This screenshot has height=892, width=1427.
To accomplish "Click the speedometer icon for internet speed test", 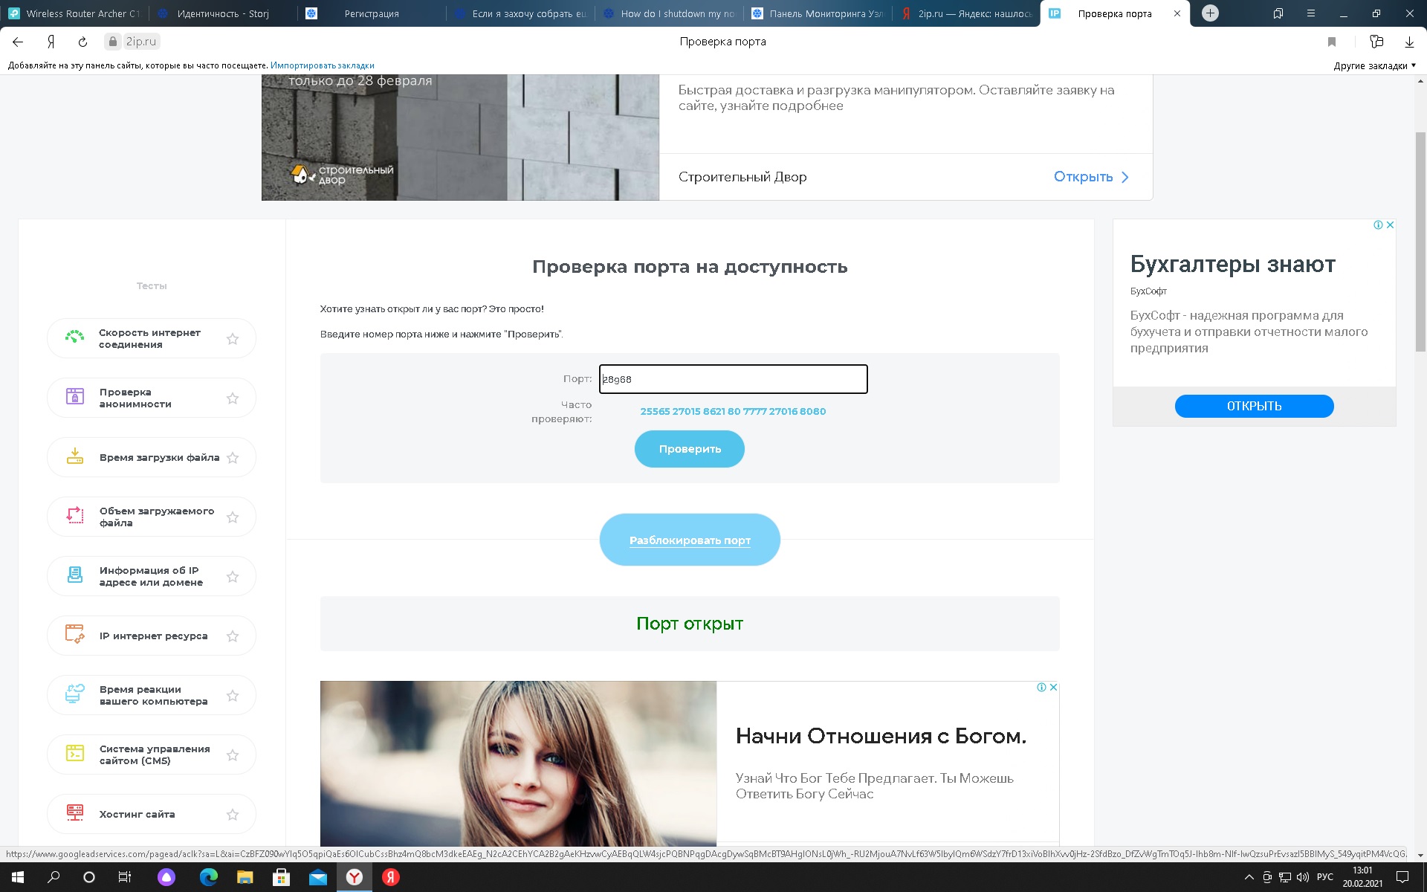I will point(74,337).
